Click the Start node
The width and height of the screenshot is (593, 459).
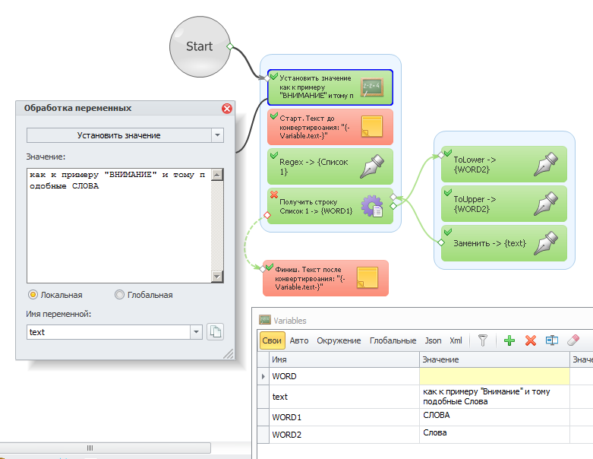point(200,46)
